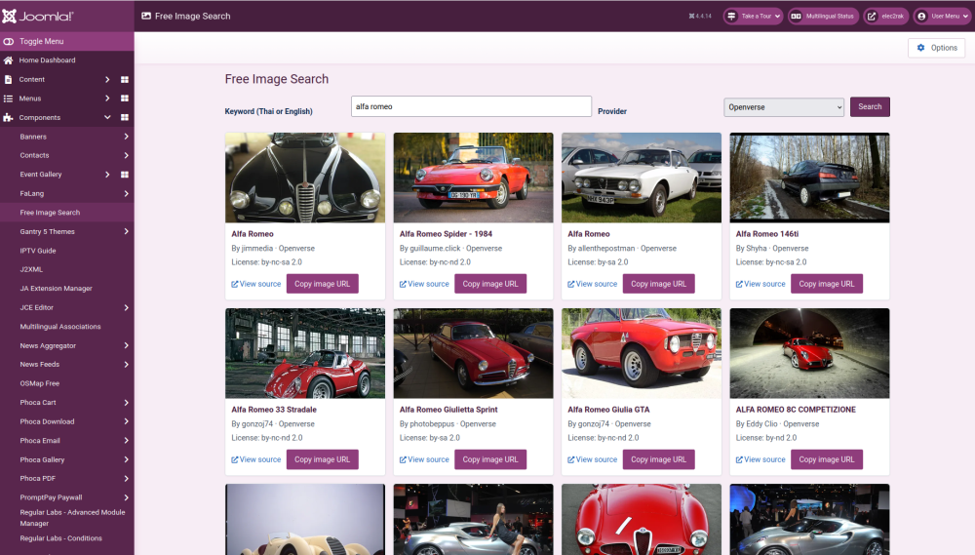Click the Content file icon in sidebar

point(8,80)
